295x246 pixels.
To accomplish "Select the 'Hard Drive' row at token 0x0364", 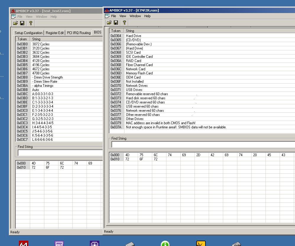I will tap(202, 36).
